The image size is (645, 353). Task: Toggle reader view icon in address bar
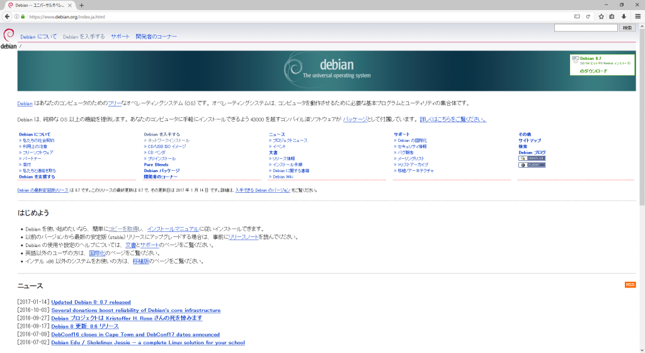[x=577, y=17]
